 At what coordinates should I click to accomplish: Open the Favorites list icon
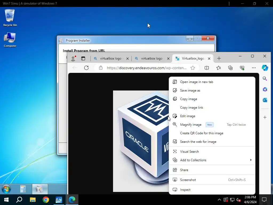point(219,68)
